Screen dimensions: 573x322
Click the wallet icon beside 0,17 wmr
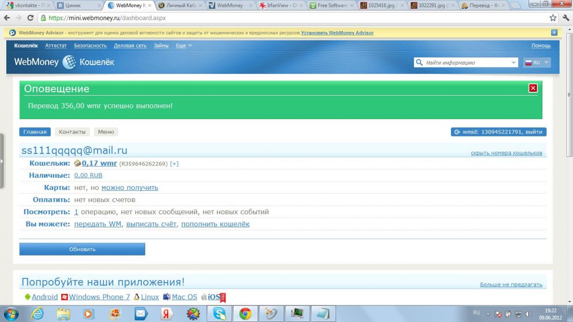point(77,164)
